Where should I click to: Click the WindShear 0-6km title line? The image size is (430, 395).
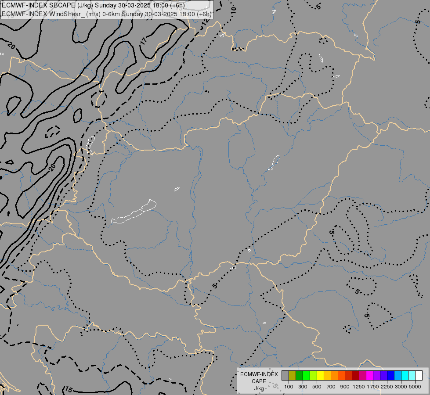pyautogui.click(x=107, y=14)
